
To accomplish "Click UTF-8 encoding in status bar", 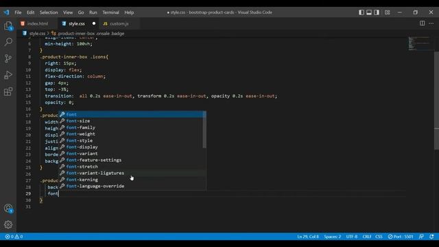I will (x=352, y=237).
